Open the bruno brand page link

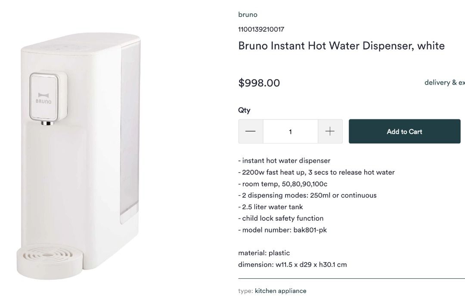(248, 14)
